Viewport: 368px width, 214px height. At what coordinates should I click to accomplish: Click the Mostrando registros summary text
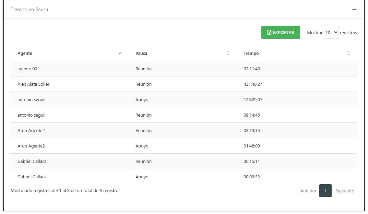66,191
